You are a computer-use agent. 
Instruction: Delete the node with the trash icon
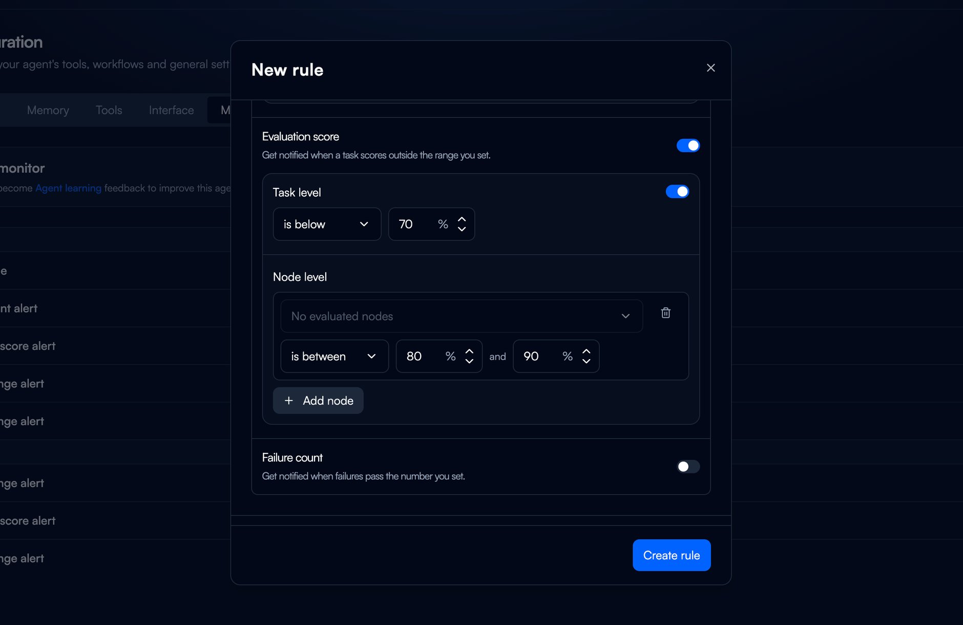click(665, 312)
